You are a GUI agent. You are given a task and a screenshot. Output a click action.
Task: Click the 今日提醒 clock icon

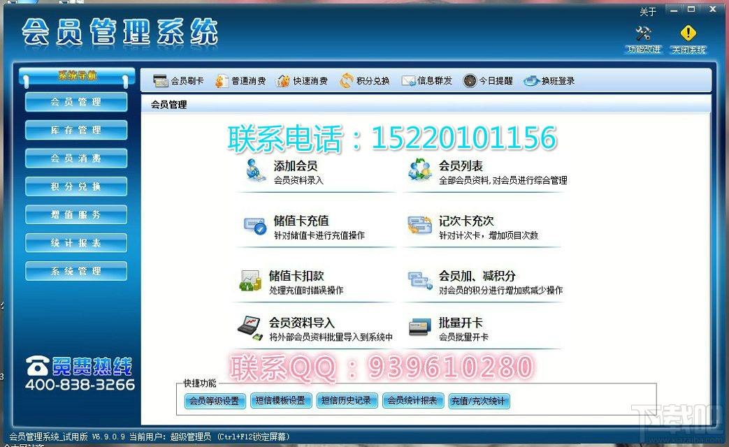470,81
